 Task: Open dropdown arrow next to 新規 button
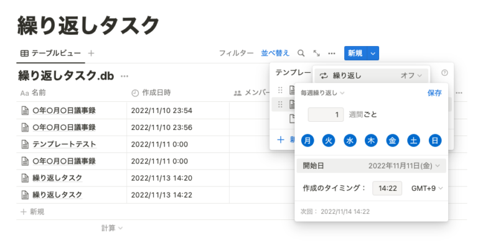point(373,53)
